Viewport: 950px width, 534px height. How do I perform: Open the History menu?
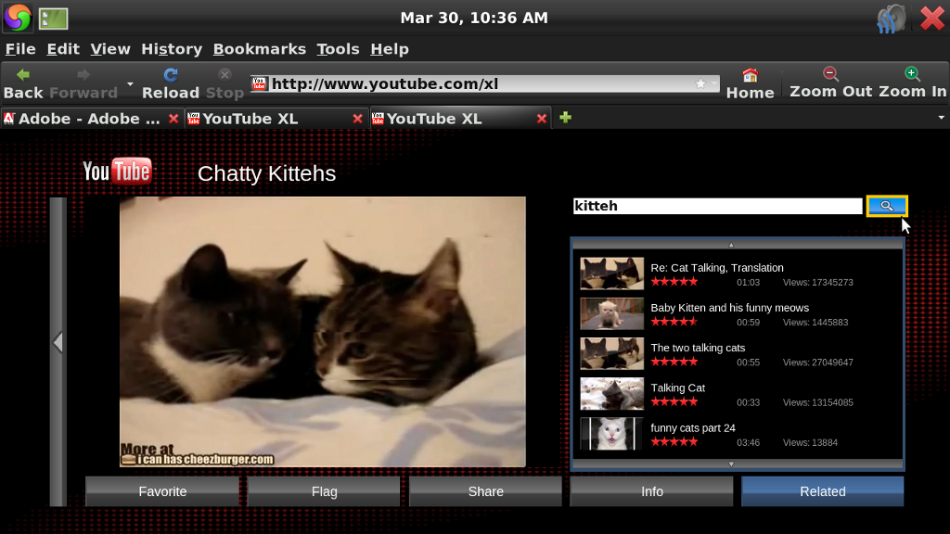[172, 49]
